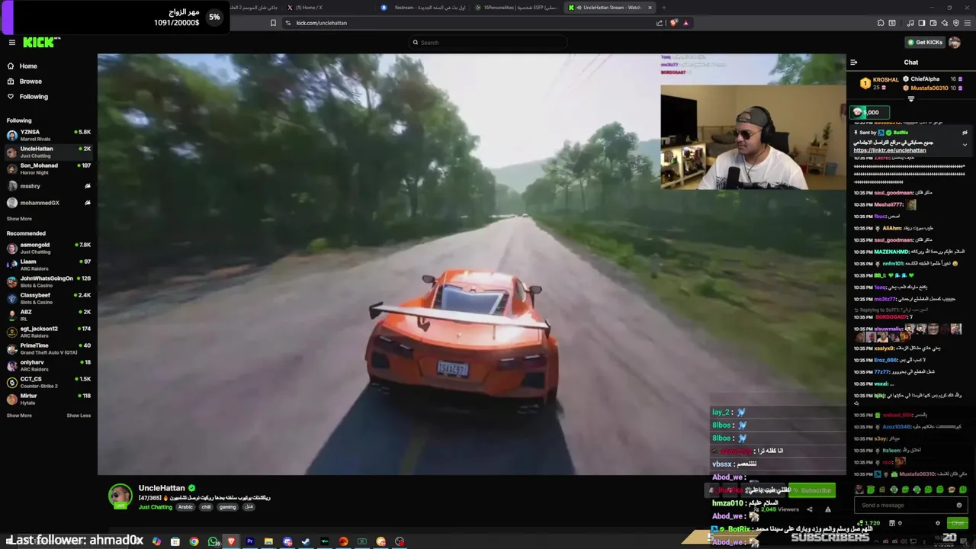This screenshot has height=549, width=976.
Task: Show More recommended channels
Action: [x=19, y=416]
